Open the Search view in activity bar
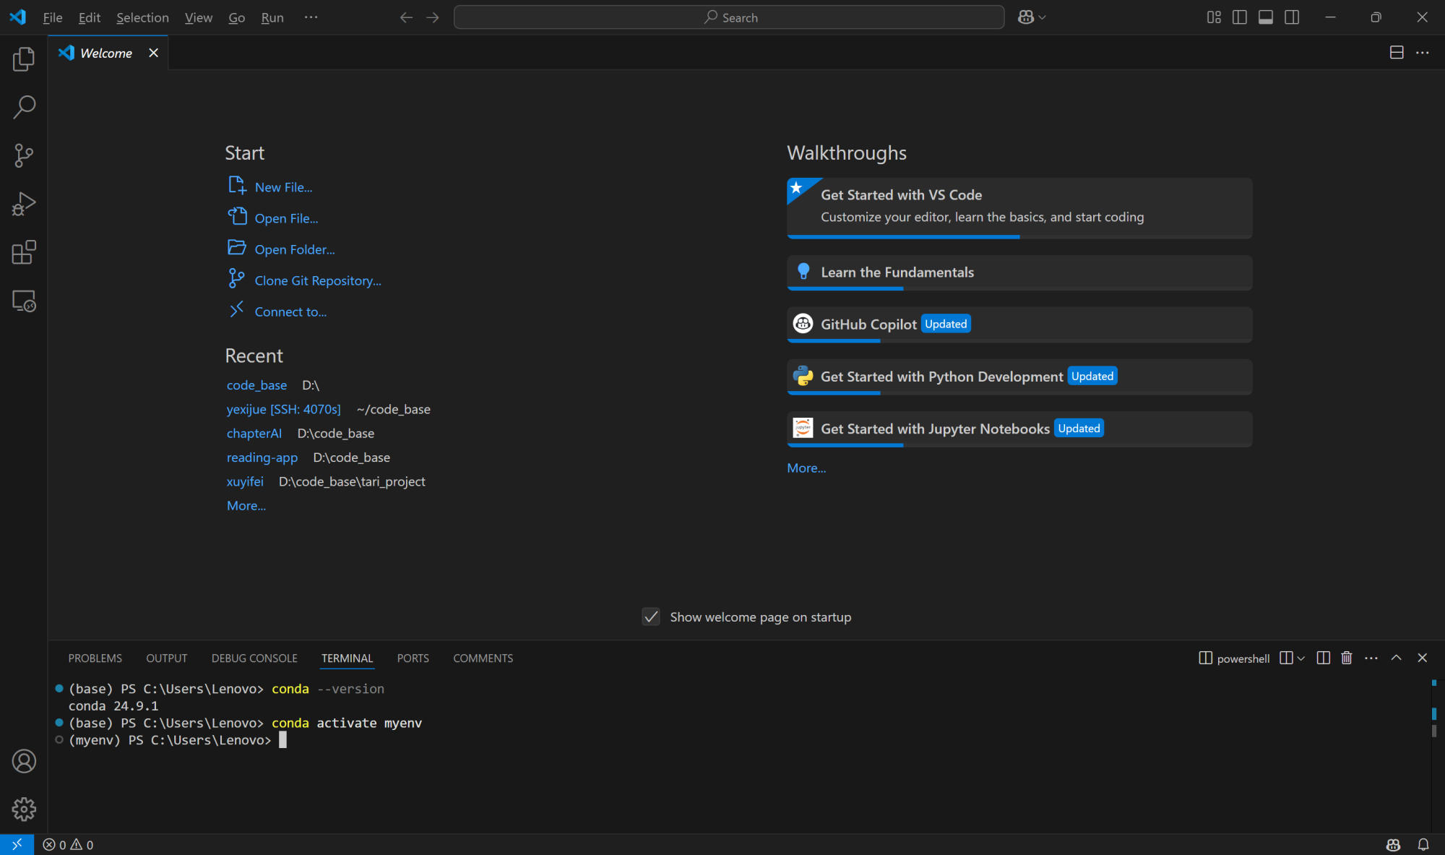 click(x=24, y=107)
